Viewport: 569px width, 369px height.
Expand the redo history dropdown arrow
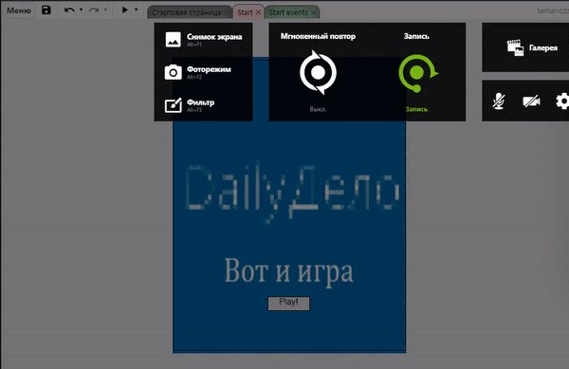pos(105,9)
